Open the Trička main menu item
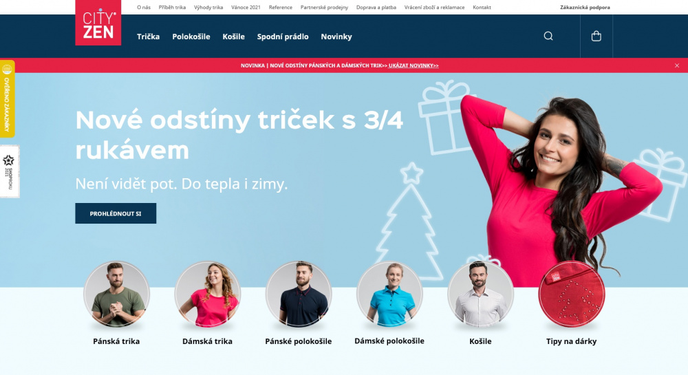This screenshot has height=375, width=688. 149,36
